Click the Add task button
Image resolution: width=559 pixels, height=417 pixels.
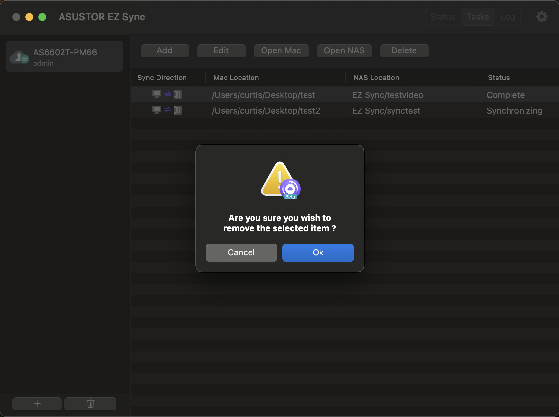click(165, 50)
